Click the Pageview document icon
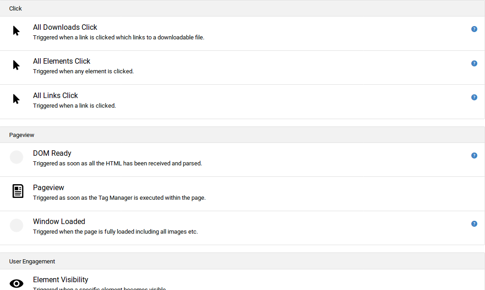Image resolution: width=485 pixels, height=290 pixels. 17,191
